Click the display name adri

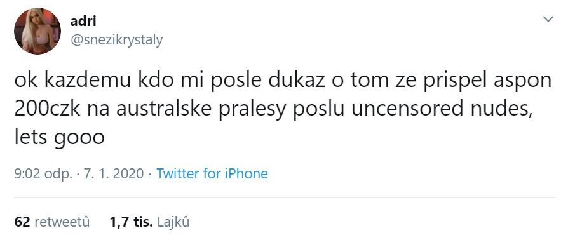[83, 21]
